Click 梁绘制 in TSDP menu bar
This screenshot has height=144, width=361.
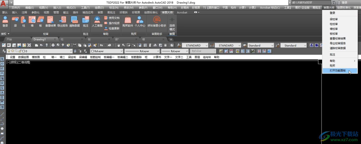coord(72,57)
